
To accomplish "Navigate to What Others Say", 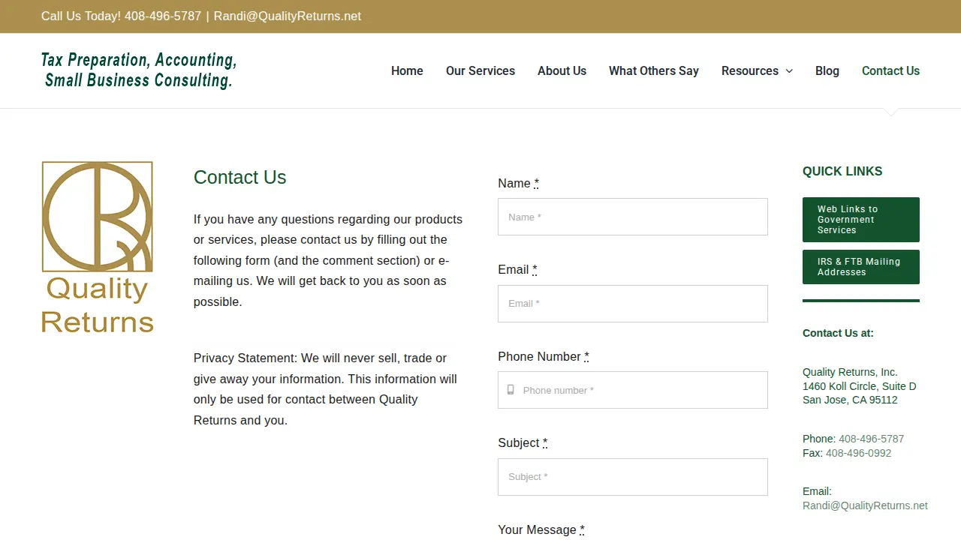I will click(654, 70).
